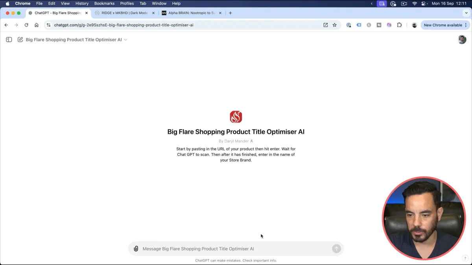Click the webcam overlay circle

click(424, 218)
